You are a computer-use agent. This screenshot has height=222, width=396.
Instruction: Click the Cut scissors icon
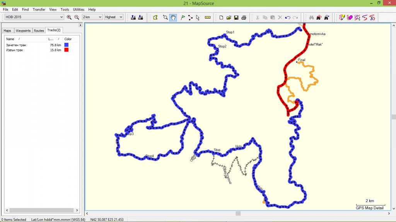click(257, 17)
